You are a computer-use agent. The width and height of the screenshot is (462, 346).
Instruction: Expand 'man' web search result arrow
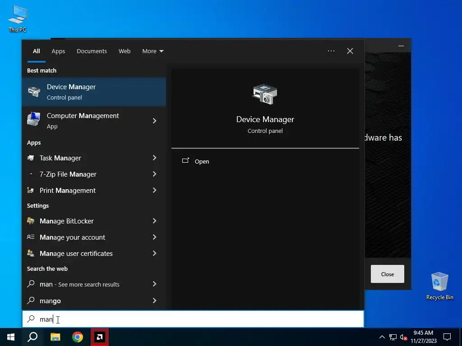tap(154, 284)
